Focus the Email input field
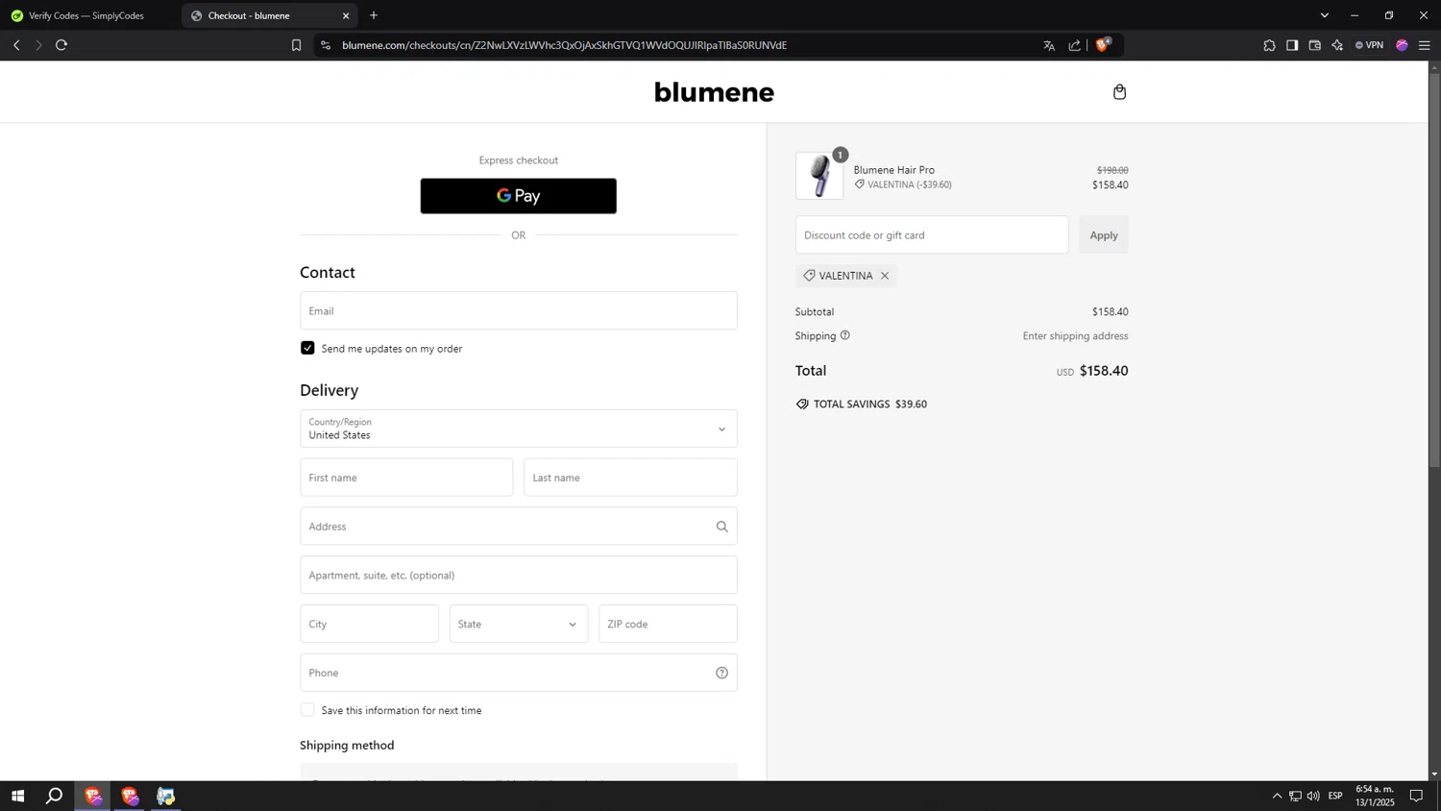1441x811 pixels. coord(519,310)
